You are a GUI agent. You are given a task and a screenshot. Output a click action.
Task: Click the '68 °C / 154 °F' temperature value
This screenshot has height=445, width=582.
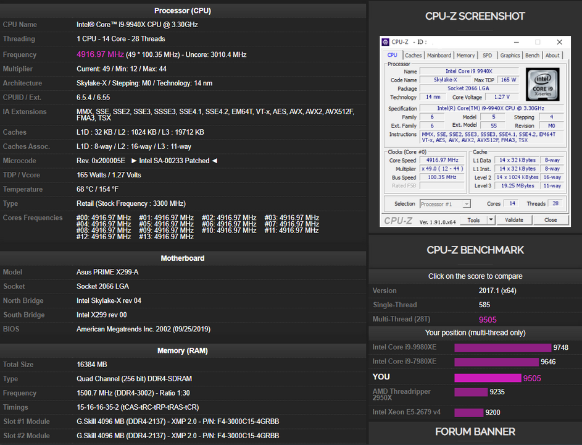(x=98, y=189)
